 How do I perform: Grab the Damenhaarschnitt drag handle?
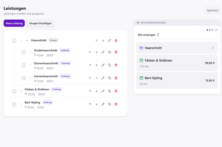tap(31, 65)
